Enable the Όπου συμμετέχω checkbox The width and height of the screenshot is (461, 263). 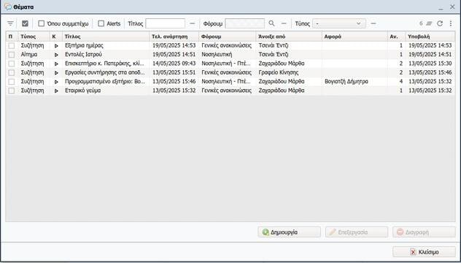pos(42,23)
